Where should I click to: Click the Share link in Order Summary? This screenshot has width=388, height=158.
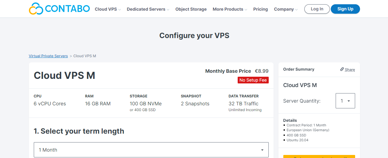point(350,70)
